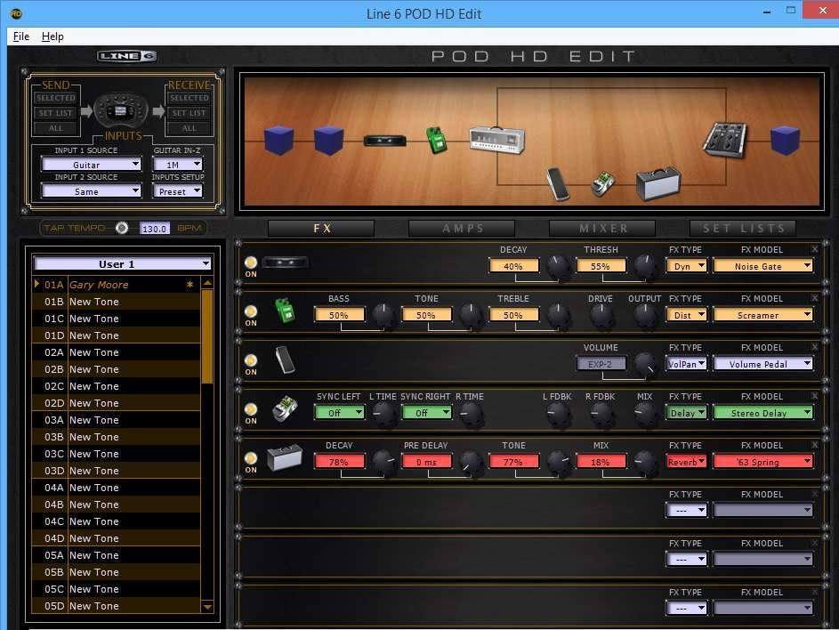Click the Tap Tempo slider knob
The width and height of the screenshot is (839, 630).
click(x=122, y=228)
